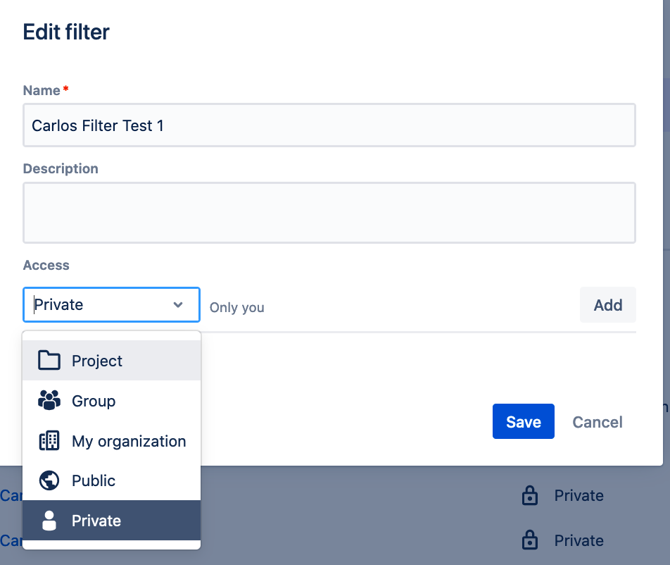The width and height of the screenshot is (670, 565).
Task: Select the highlighted Private option
Action: coord(96,521)
